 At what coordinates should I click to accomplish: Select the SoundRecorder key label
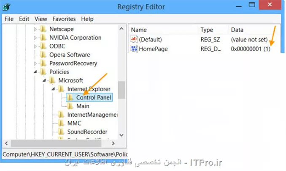pos(87,132)
